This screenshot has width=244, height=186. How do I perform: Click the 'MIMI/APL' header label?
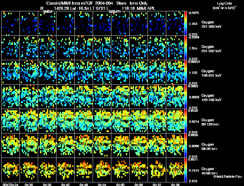(x=146, y=8)
